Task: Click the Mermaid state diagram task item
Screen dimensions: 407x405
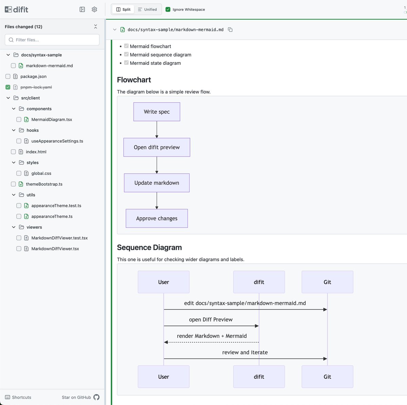Action: (155, 63)
